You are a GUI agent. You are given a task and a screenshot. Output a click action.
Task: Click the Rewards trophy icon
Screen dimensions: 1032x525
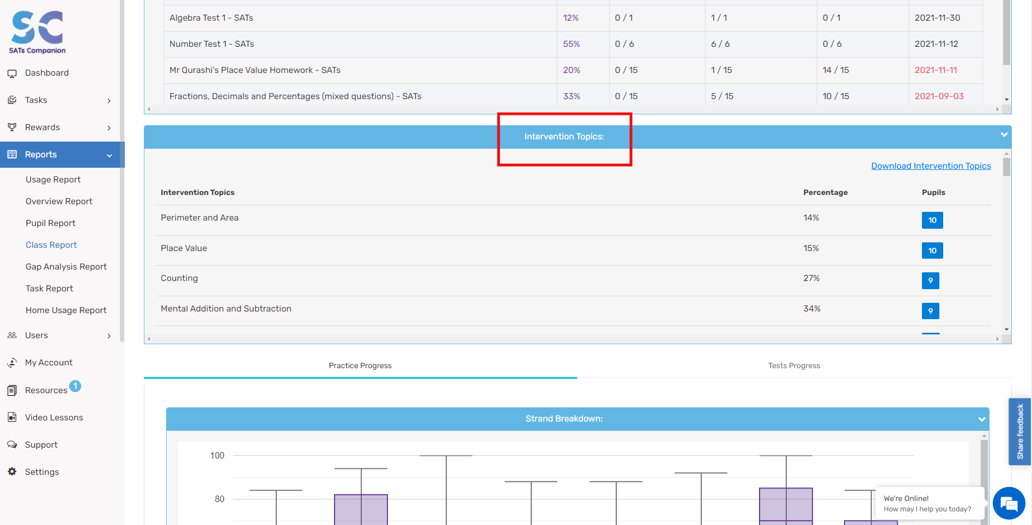(x=12, y=127)
